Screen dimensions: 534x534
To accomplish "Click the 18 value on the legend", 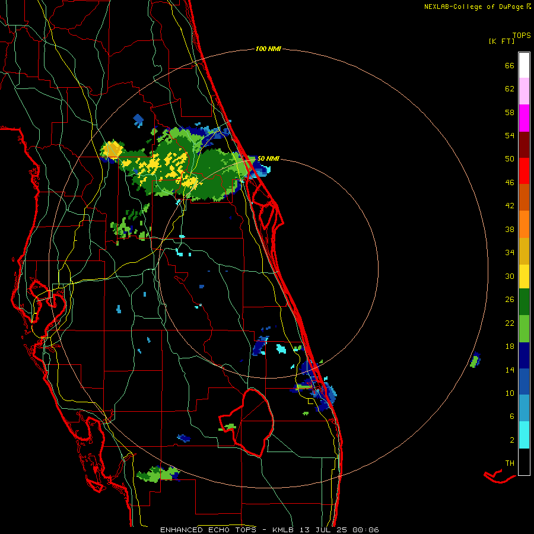I will (x=510, y=347).
